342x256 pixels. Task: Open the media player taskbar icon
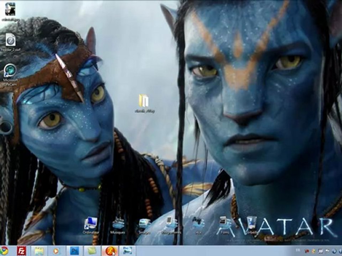click(56, 251)
